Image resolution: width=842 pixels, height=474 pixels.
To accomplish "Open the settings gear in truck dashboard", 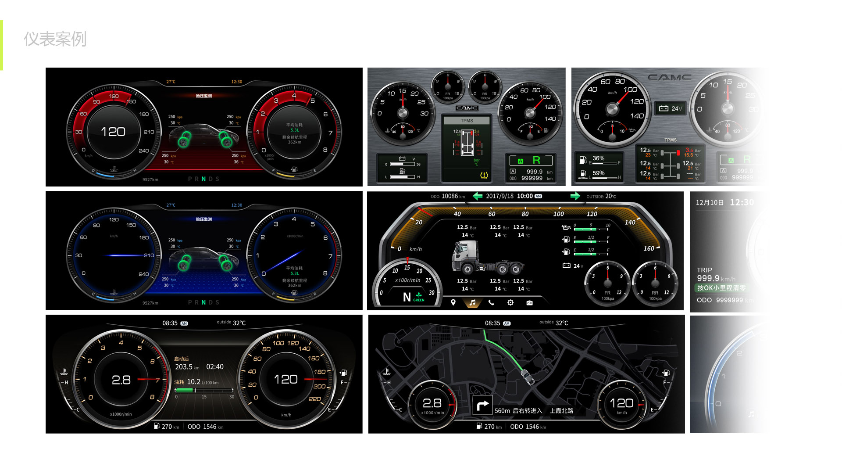I will click(510, 302).
